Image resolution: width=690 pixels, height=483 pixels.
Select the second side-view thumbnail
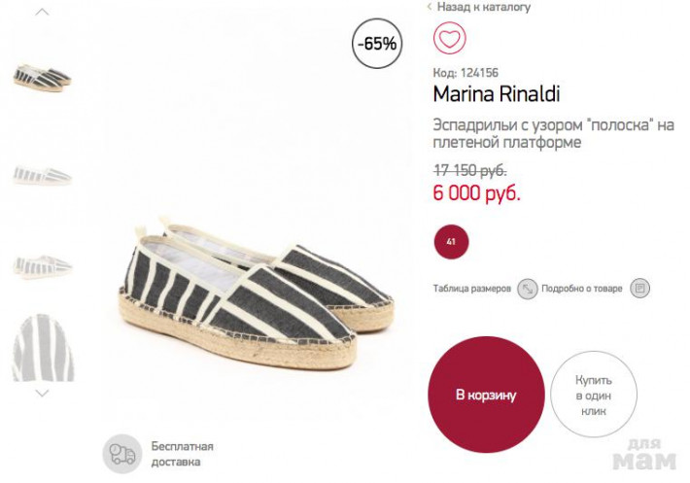click(42, 175)
